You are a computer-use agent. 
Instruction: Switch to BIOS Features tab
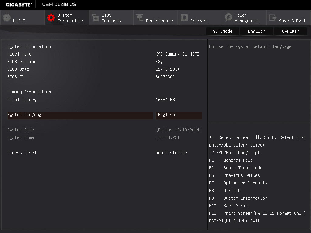pos(111,18)
